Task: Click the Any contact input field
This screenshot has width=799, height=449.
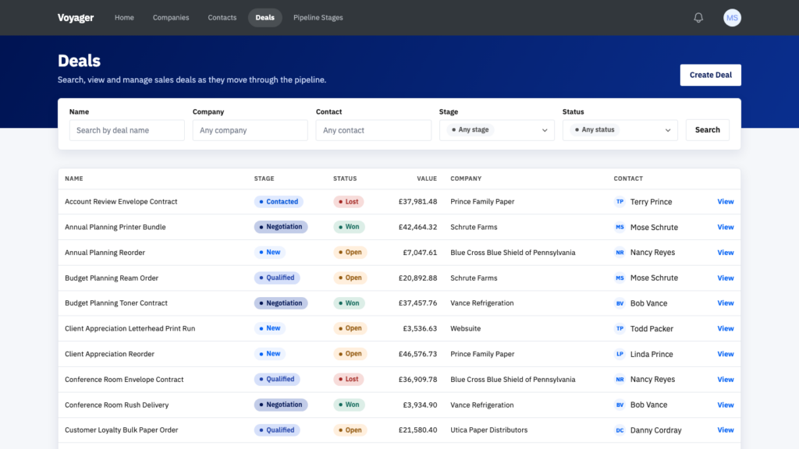Action: 374,130
